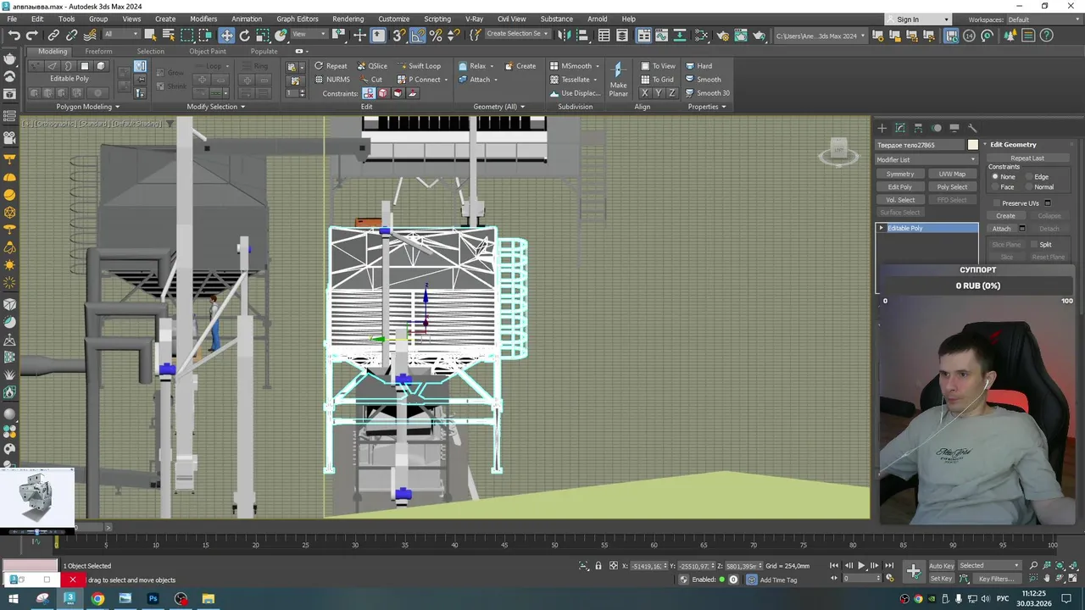Click the Attach button in Edit Geometry
This screenshot has height=610, width=1085.
(1001, 229)
